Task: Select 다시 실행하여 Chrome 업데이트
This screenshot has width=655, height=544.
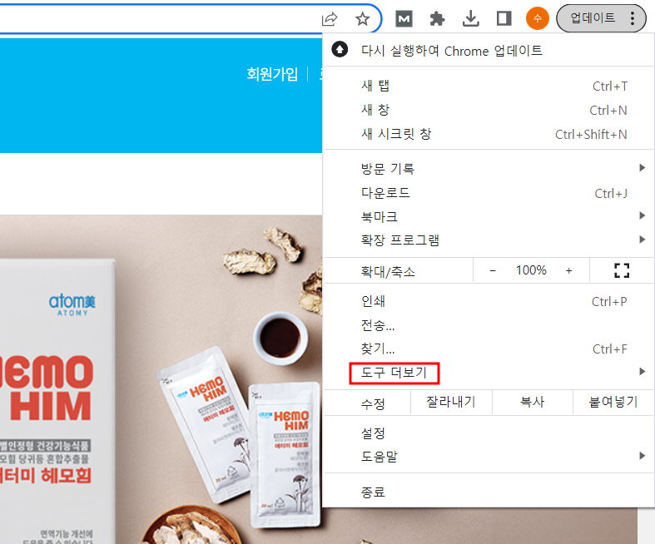Action: click(488, 51)
